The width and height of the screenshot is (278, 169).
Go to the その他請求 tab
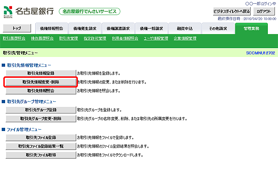click(218, 29)
